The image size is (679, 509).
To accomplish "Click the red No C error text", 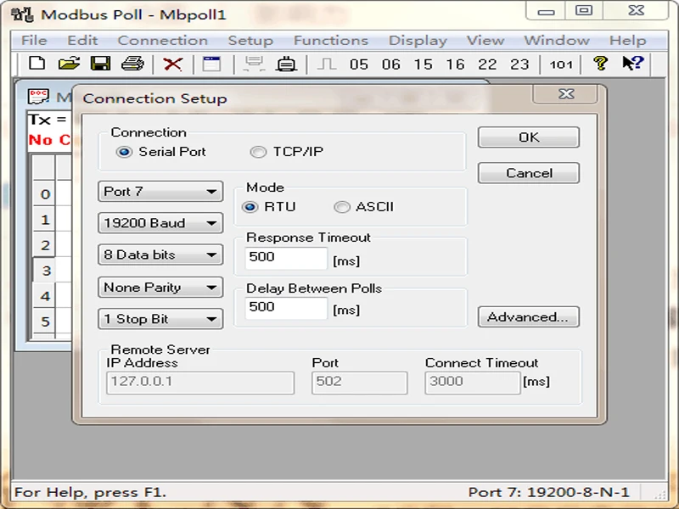I will 49,140.
